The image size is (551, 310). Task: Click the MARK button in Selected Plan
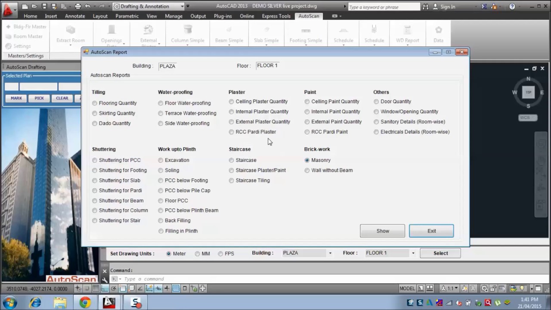pyautogui.click(x=16, y=98)
